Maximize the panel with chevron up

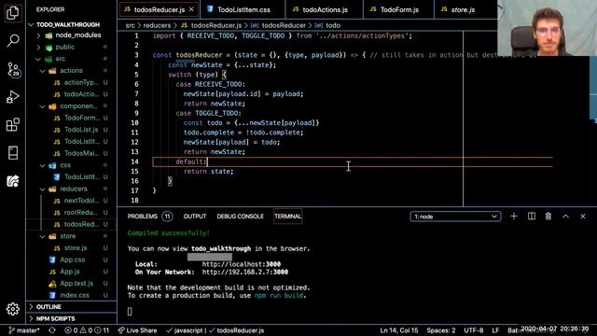pyautogui.click(x=565, y=217)
